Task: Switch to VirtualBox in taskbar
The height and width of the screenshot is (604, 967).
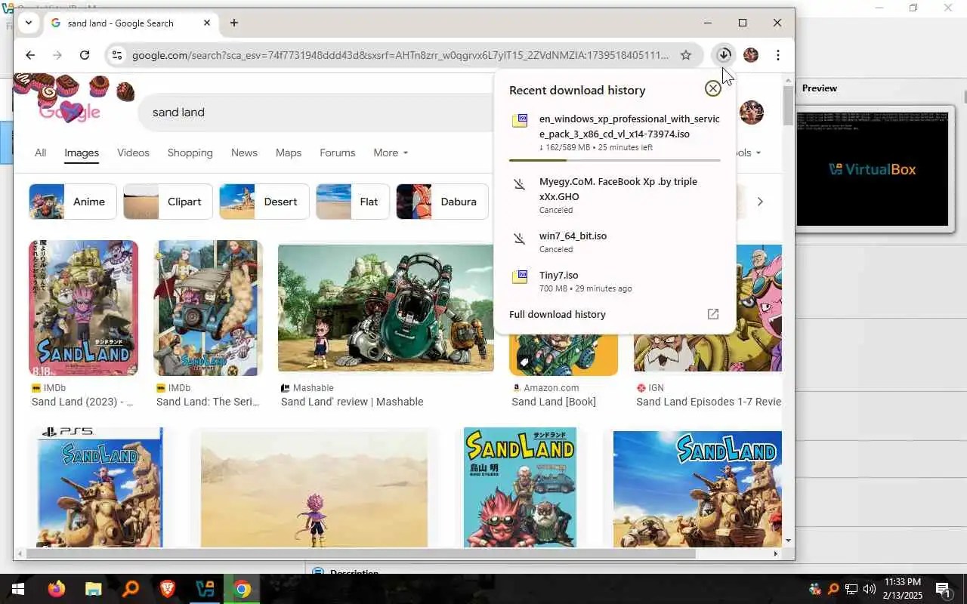Action: (x=204, y=589)
